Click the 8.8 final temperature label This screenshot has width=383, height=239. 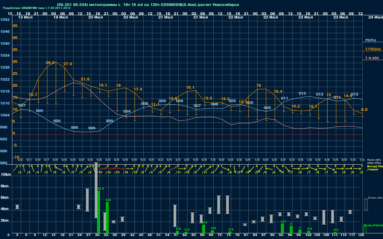coord(364,110)
